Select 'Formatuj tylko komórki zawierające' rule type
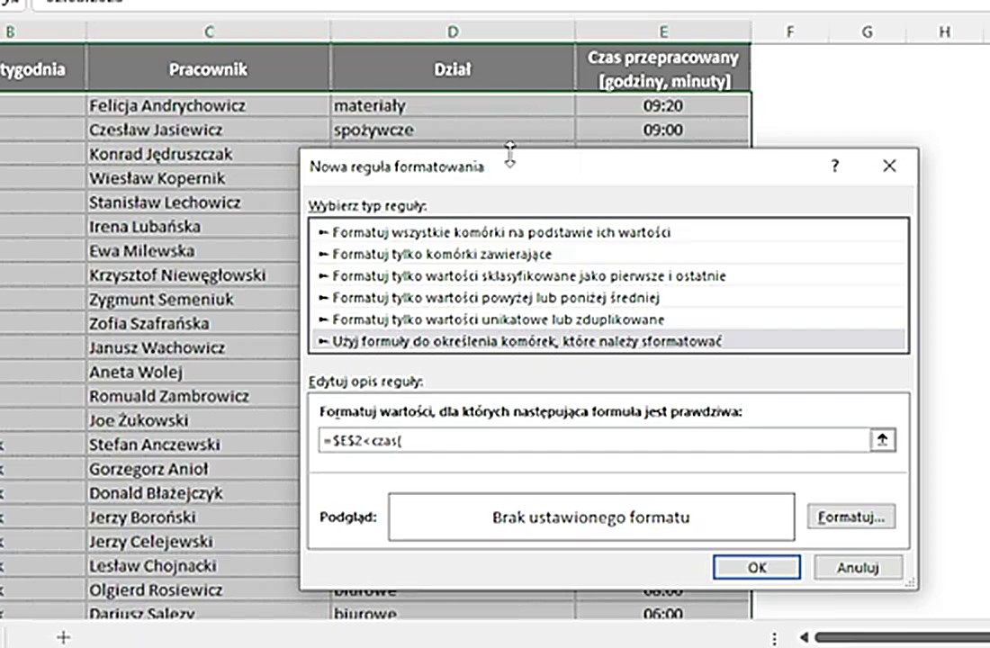 pos(441,254)
